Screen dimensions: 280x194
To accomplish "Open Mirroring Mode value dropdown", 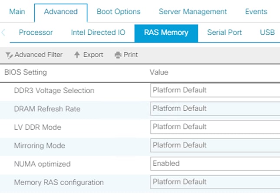I will pos(214,145).
